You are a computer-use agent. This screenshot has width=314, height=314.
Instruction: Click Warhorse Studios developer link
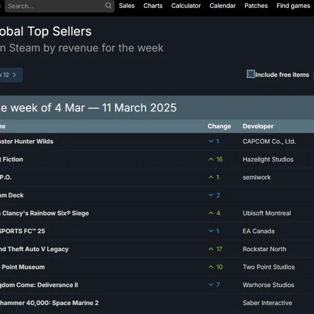pyautogui.click(x=268, y=285)
